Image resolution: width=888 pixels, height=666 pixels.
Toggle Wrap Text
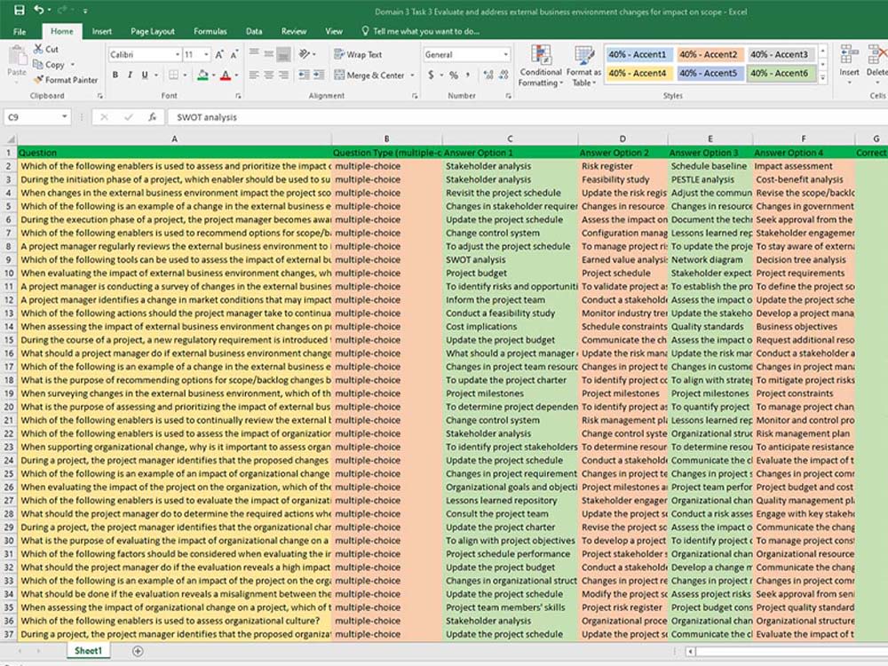pos(358,54)
